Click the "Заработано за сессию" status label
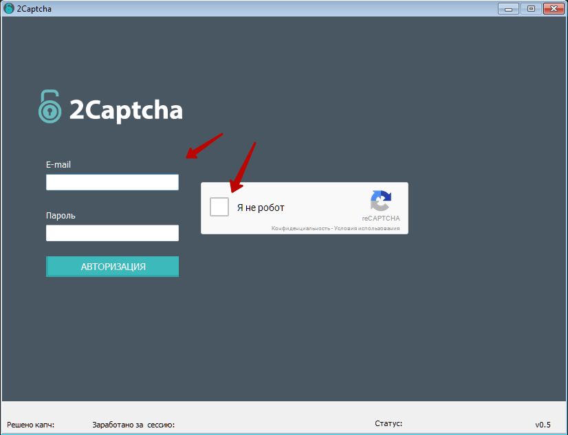 (133, 425)
